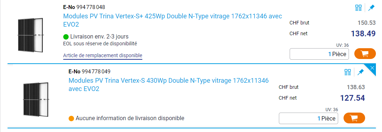Click compare icon for Vertex-S 430Wp module
This screenshot has height=132, width=382.
click(348, 72)
